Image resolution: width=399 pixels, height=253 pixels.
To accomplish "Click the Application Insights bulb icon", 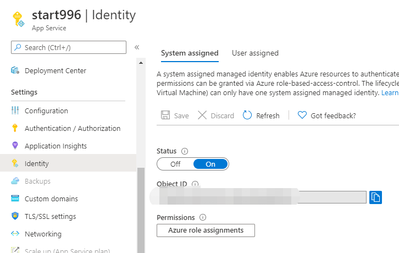I will pyautogui.click(x=15, y=146).
